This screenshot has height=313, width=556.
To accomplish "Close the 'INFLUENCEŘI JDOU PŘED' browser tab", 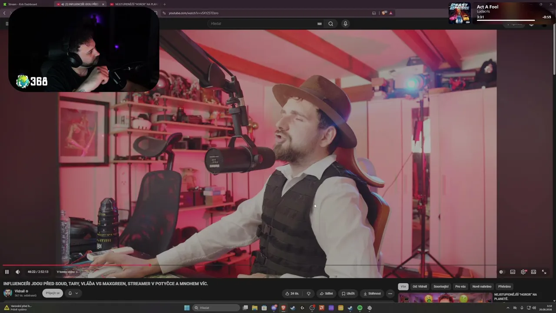I will coord(103,4).
